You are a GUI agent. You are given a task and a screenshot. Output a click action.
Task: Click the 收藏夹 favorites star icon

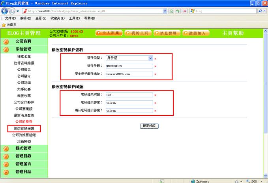point(4,24)
